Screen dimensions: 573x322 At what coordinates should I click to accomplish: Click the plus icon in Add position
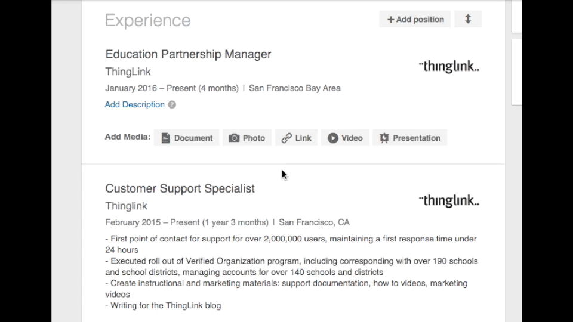[390, 20]
